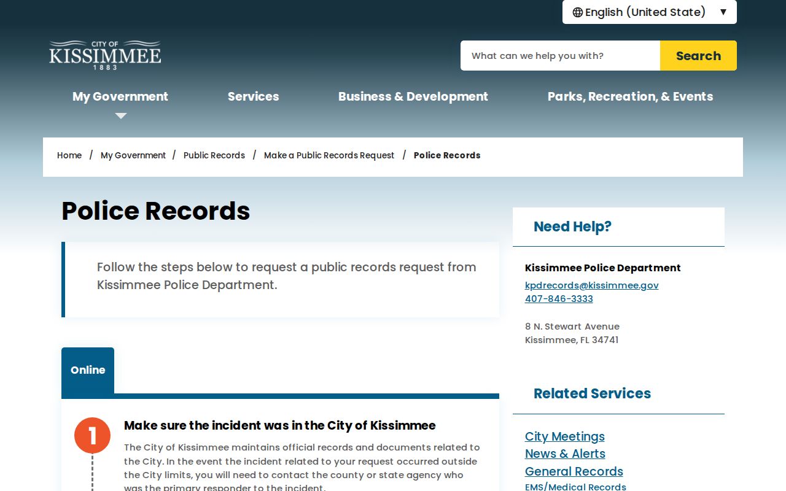Open Parks, Recreation, & Events menu

[630, 96]
